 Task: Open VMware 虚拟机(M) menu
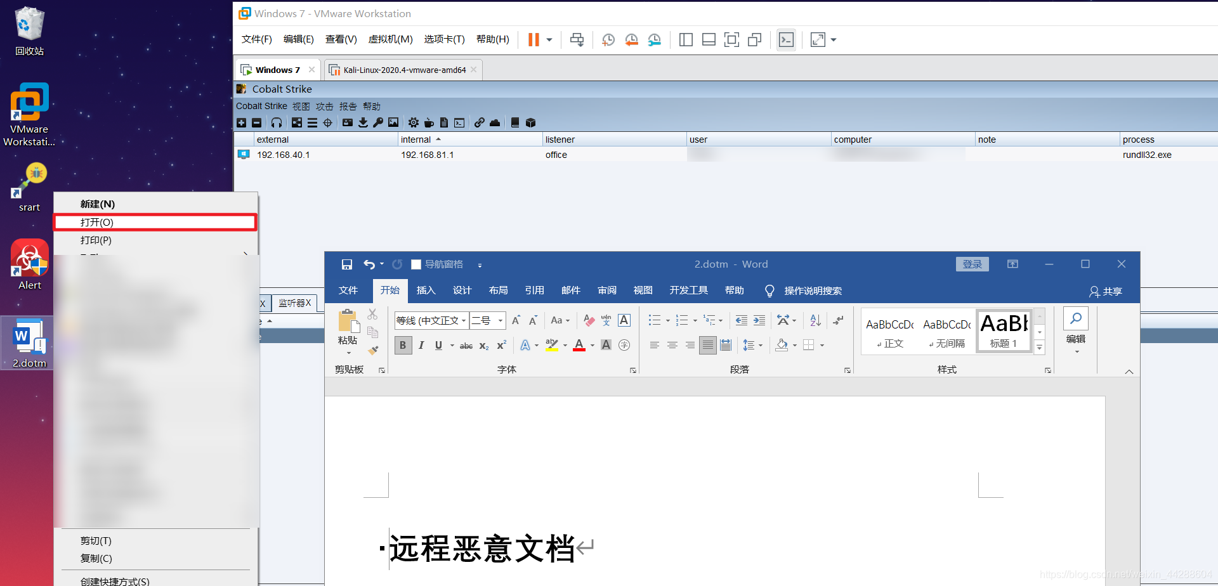pyautogui.click(x=390, y=39)
